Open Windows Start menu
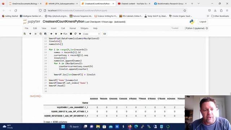 tap(63, 127)
